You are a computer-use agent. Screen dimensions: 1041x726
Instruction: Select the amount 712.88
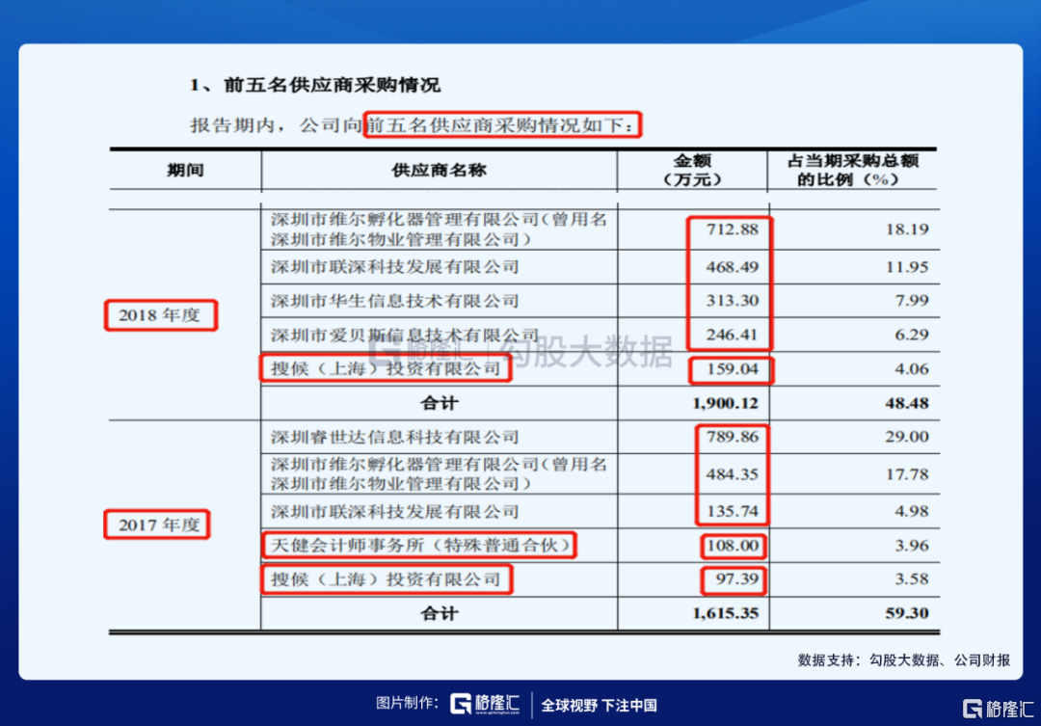coord(733,229)
